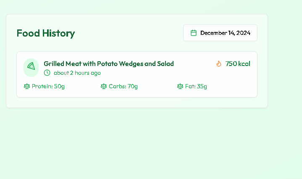
Task: Click the scale icon next to Fat
Action: (x=180, y=87)
